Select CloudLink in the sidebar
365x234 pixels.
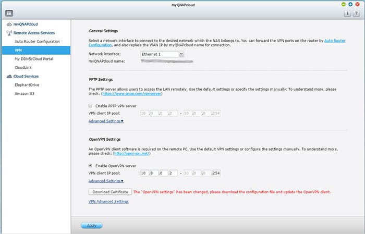coord(24,67)
